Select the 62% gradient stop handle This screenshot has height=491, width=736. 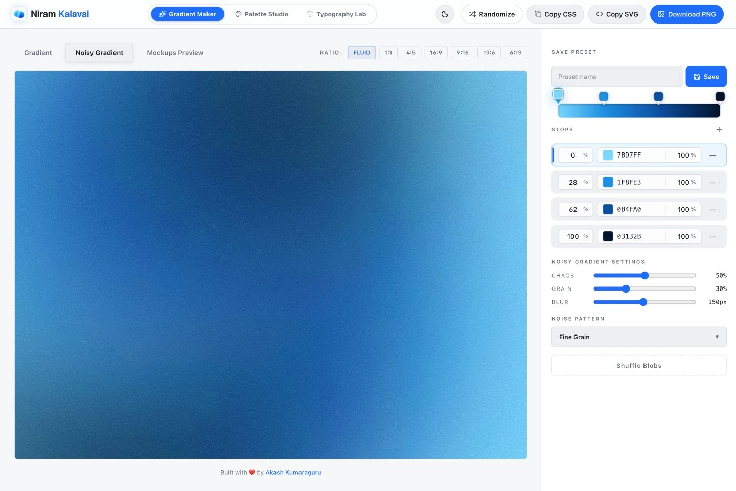pyautogui.click(x=658, y=97)
